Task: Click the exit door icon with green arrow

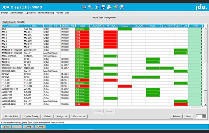Action: pyautogui.click(x=116, y=7)
